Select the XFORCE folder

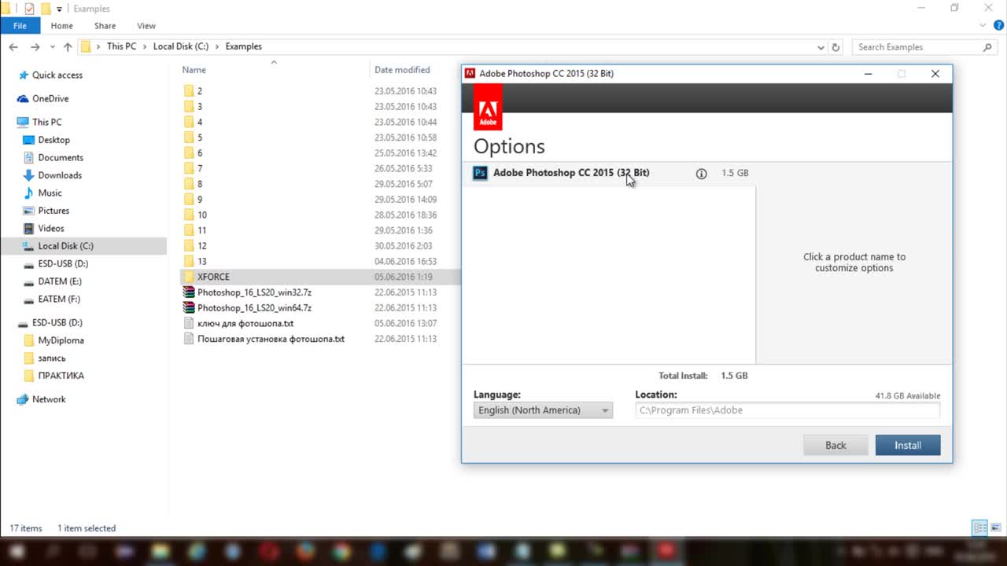click(213, 277)
